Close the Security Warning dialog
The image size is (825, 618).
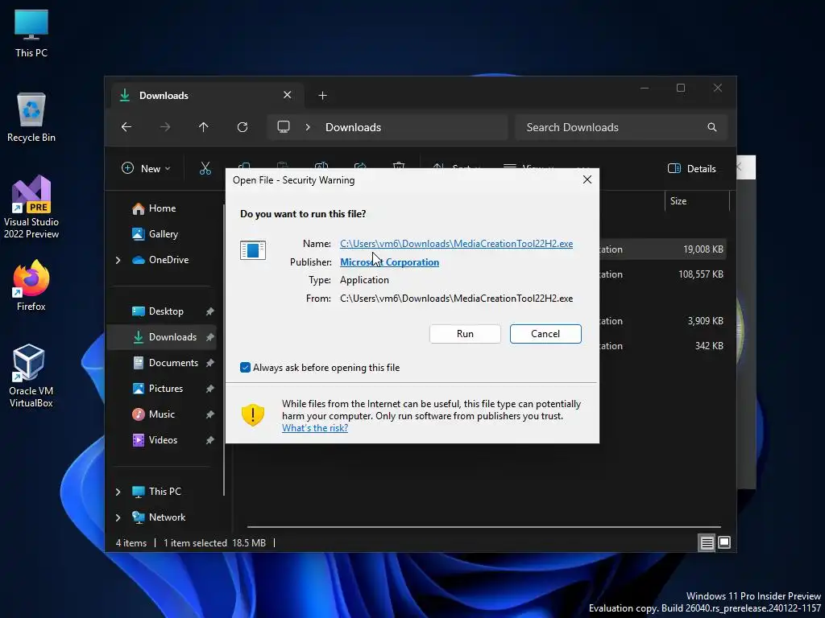coord(587,179)
